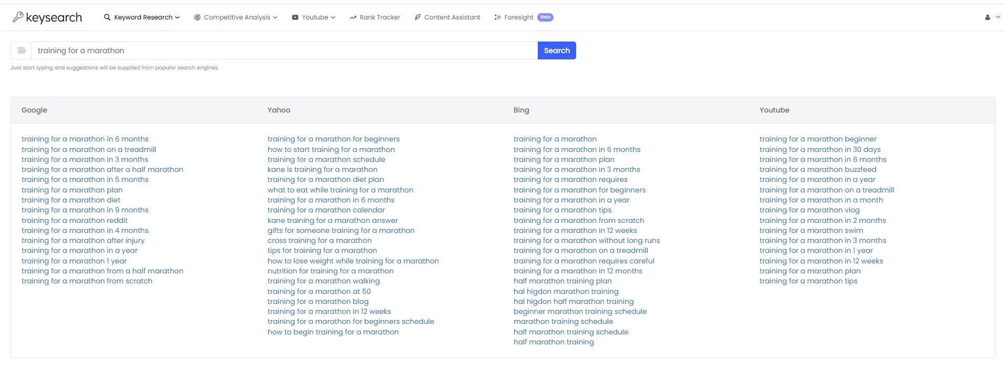The image size is (1005, 367).
Task: Open Yahoo suggestion 'training for a marathon calendar'
Action: (x=326, y=210)
